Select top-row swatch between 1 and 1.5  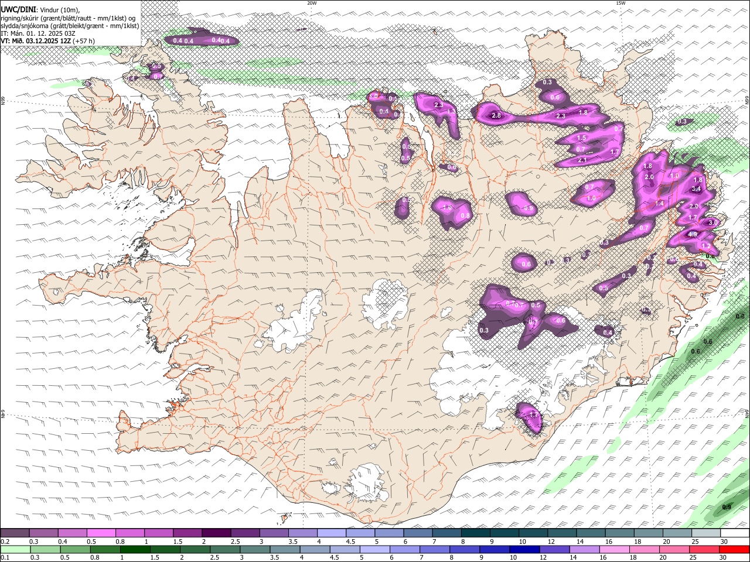coord(159,533)
